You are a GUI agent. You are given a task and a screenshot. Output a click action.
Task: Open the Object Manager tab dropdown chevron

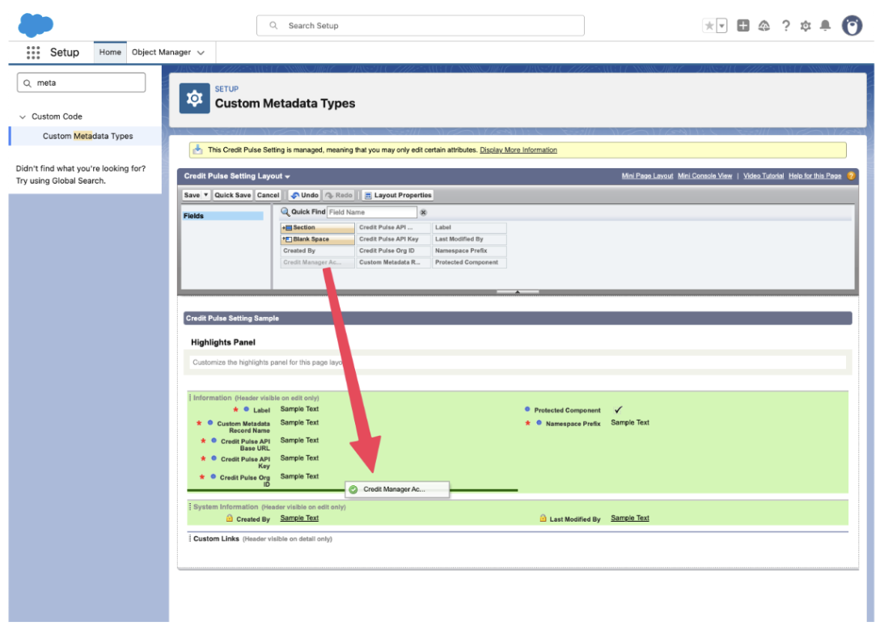[x=201, y=53]
